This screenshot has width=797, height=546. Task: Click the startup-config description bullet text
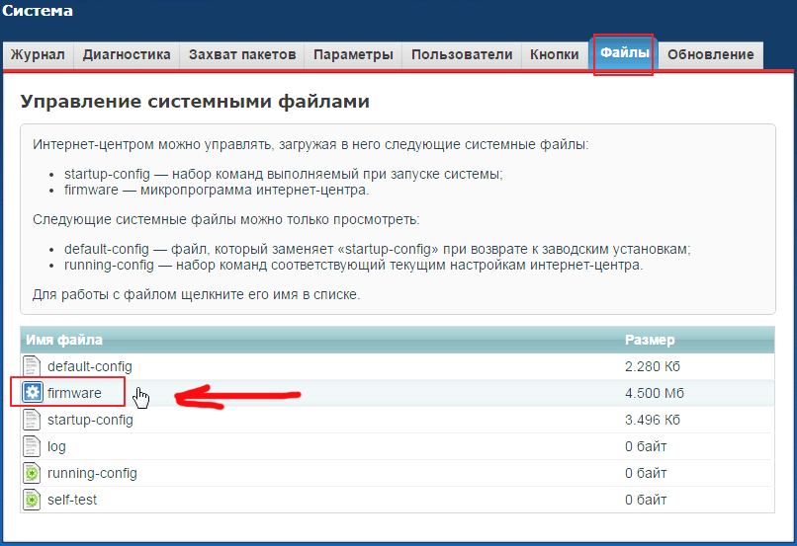pos(283,174)
